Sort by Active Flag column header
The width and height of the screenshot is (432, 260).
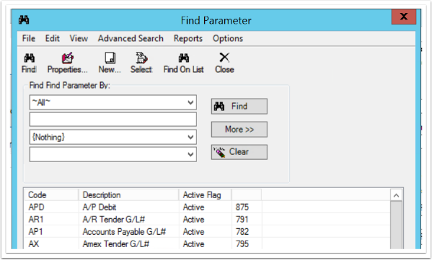(x=206, y=194)
